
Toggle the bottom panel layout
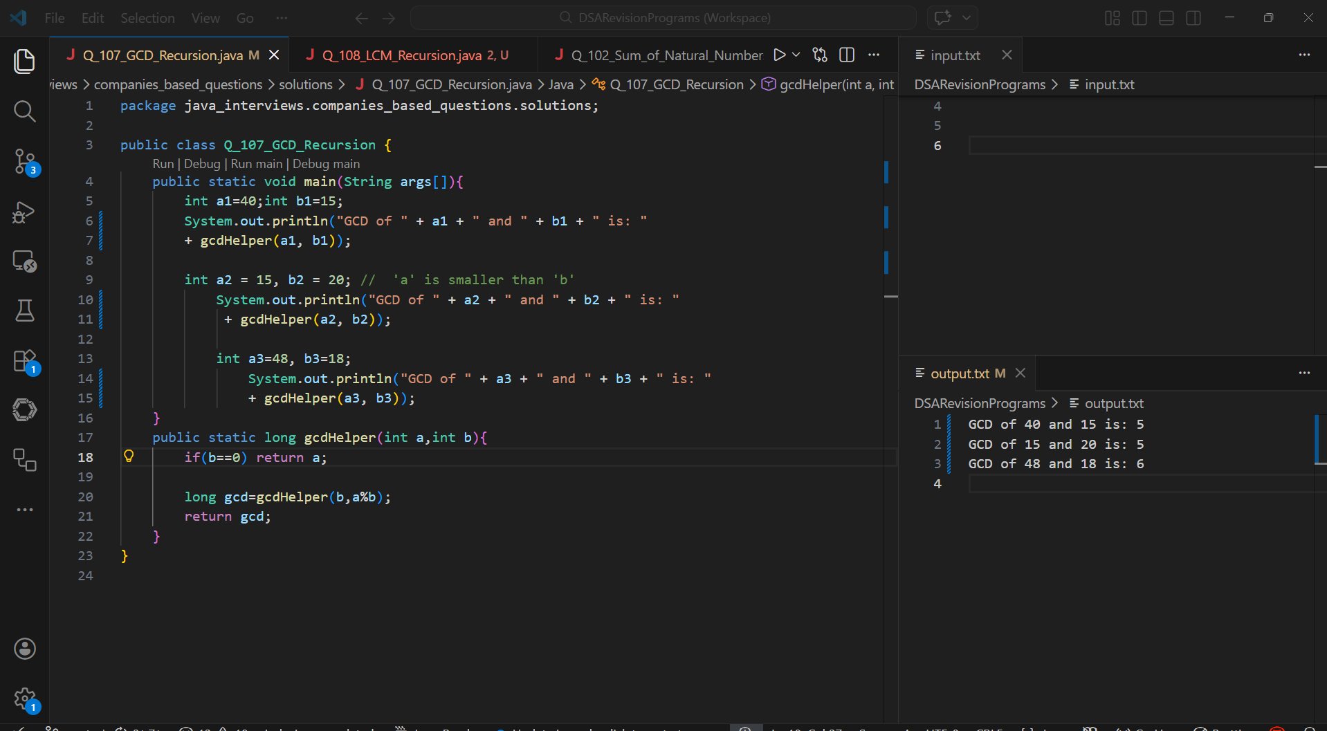coord(1166,18)
